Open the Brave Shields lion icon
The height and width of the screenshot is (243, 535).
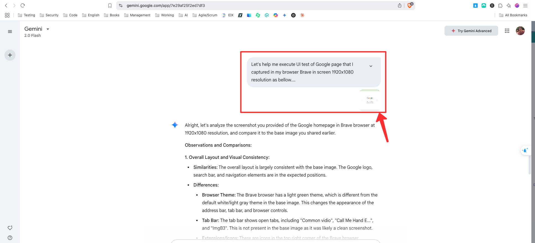tap(410, 6)
